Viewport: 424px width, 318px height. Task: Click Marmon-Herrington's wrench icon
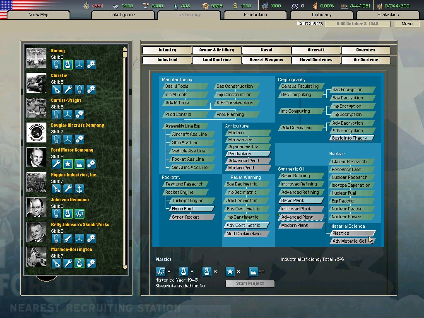(x=68, y=263)
